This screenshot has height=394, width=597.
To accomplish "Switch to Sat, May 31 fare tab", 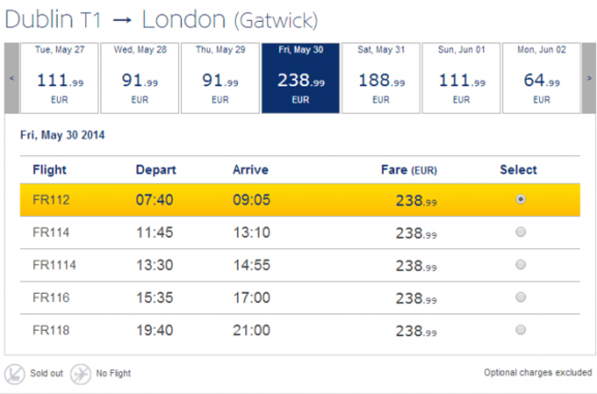I will (x=380, y=78).
